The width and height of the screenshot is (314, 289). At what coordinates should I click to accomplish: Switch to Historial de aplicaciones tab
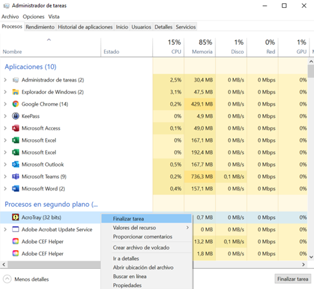pyautogui.click(x=85, y=27)
